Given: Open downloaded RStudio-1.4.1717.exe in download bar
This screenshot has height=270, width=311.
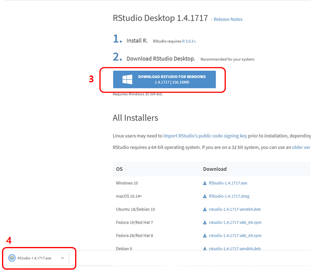Looking at the screenshot, I should point(34,258).
